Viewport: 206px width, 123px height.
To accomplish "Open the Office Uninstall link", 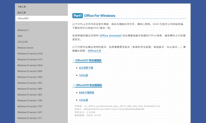I will (110, 36).
